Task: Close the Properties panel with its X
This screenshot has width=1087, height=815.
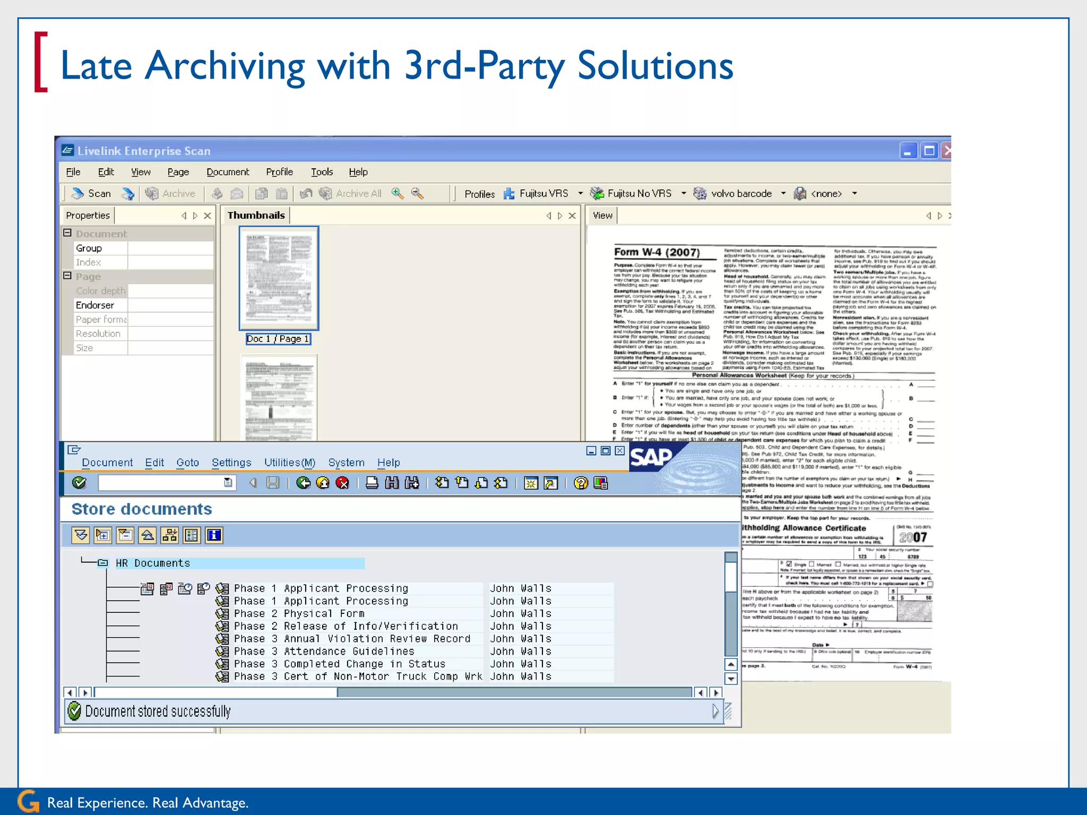Action: 208,215
